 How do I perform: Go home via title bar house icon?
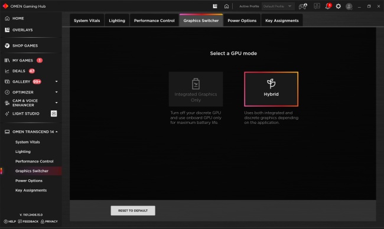[x=226, y=6]
